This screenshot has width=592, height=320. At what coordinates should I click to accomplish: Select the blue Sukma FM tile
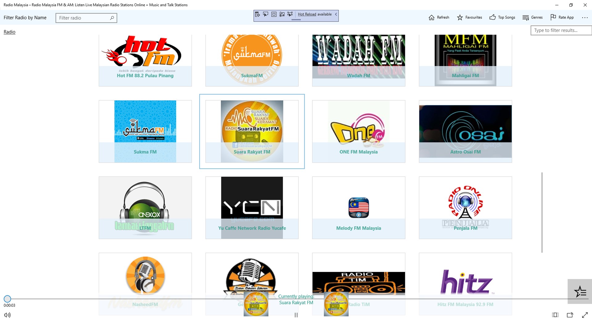[145, 131]
